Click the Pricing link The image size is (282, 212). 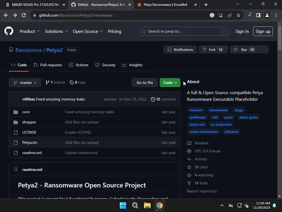(115, 31)
